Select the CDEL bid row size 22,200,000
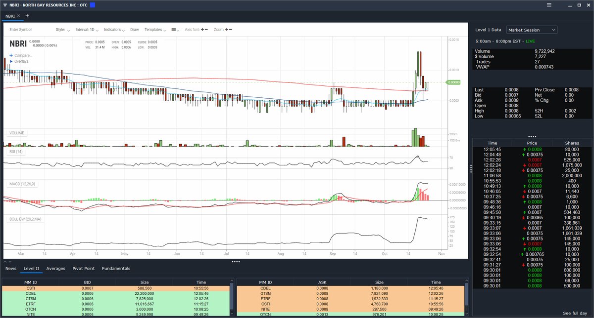 click(116, 293)
